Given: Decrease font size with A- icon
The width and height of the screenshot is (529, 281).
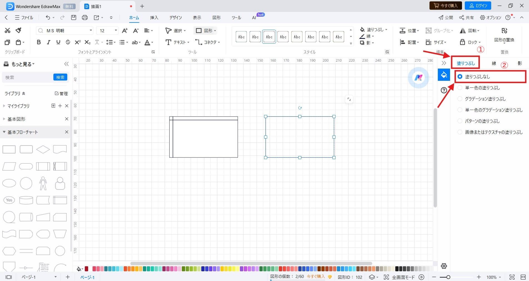Looking at the screenshot, I should [136, 31].
